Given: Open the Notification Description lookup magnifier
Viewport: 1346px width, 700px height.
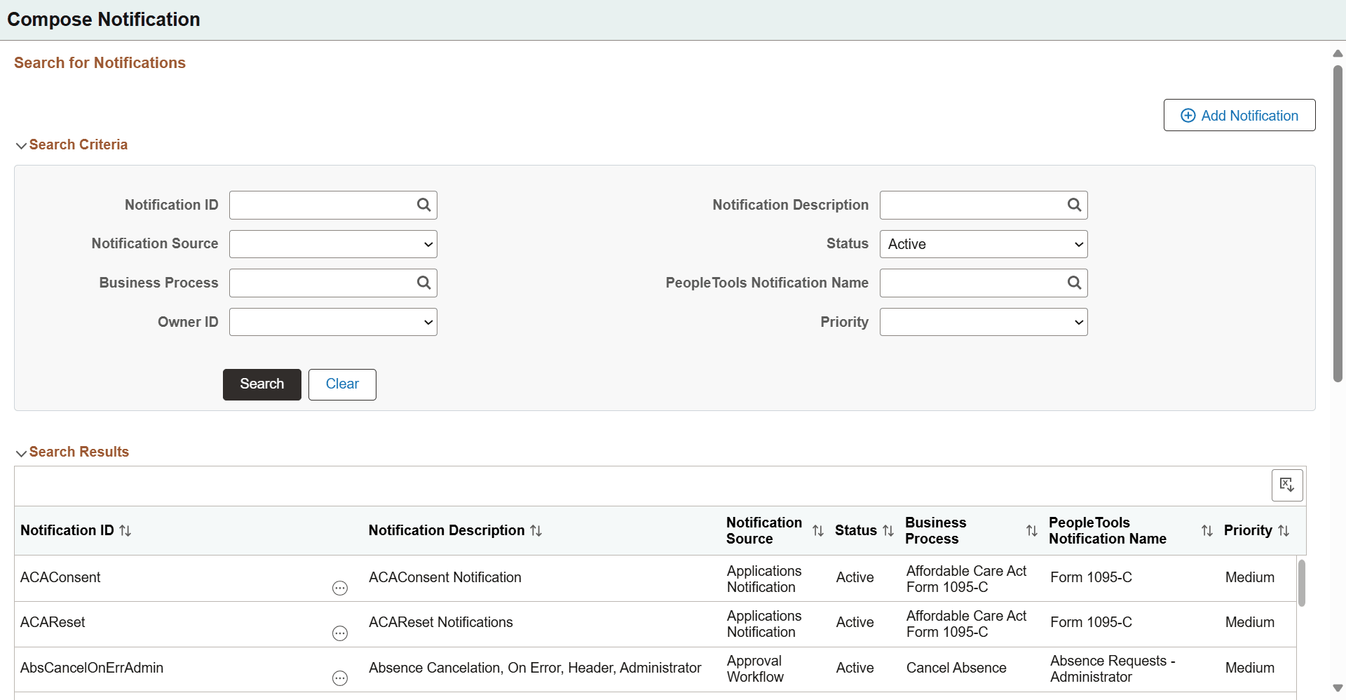Looking at the screenshot, I should click(1074, 205).
